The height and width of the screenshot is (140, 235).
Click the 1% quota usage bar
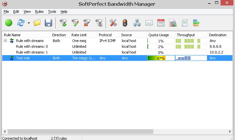(161, 41)
